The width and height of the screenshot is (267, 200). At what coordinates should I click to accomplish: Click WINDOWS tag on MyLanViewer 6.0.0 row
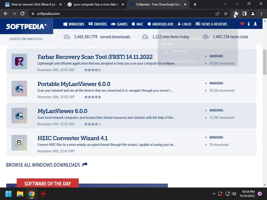pos(216,110)
